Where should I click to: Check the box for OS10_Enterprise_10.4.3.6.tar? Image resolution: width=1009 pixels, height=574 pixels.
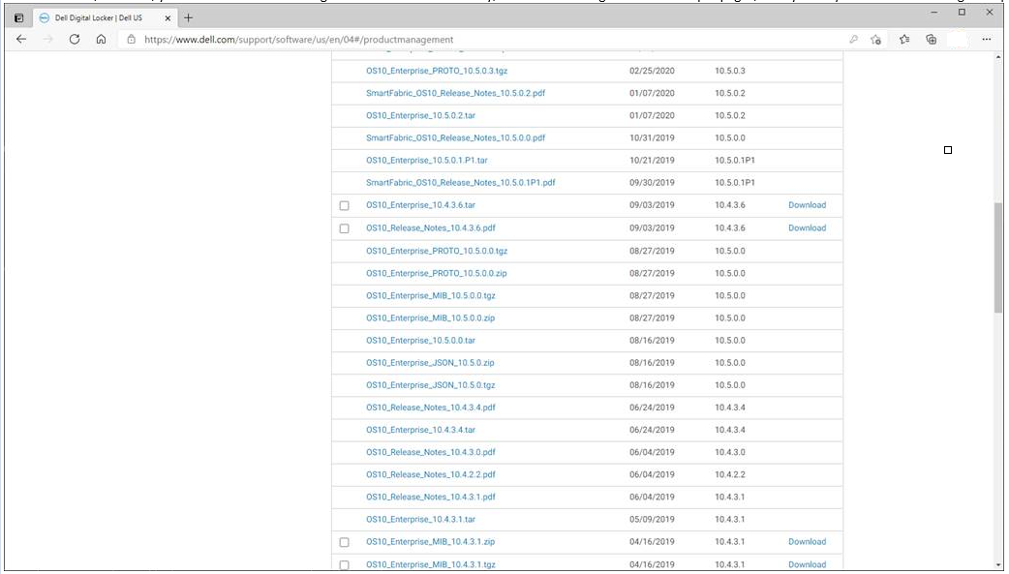tap(345, 206)
